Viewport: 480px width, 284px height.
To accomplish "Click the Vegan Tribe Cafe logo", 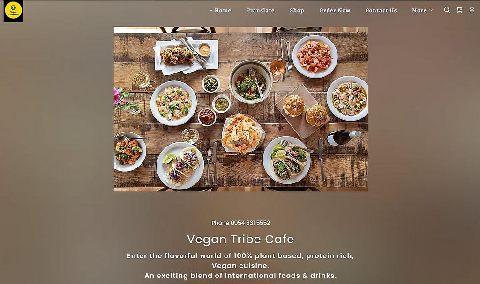I will tap(13, 11).
